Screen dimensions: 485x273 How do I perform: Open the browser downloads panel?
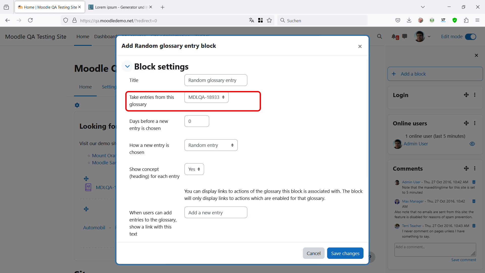(409, 20)
